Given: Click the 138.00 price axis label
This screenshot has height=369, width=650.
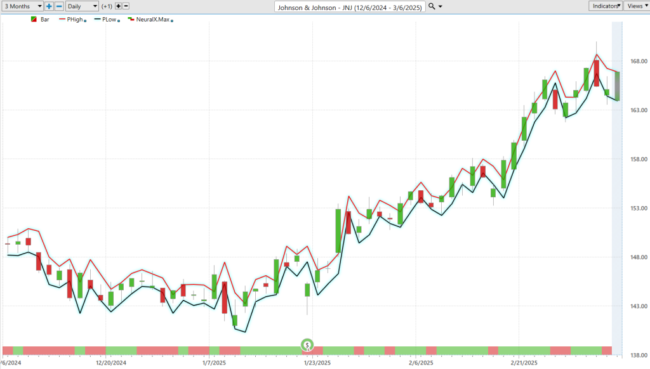Looking at the screenshot, I should (639, 355).
